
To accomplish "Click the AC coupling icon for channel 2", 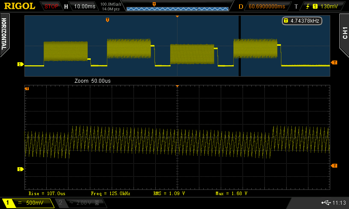I will click(71, 203).
